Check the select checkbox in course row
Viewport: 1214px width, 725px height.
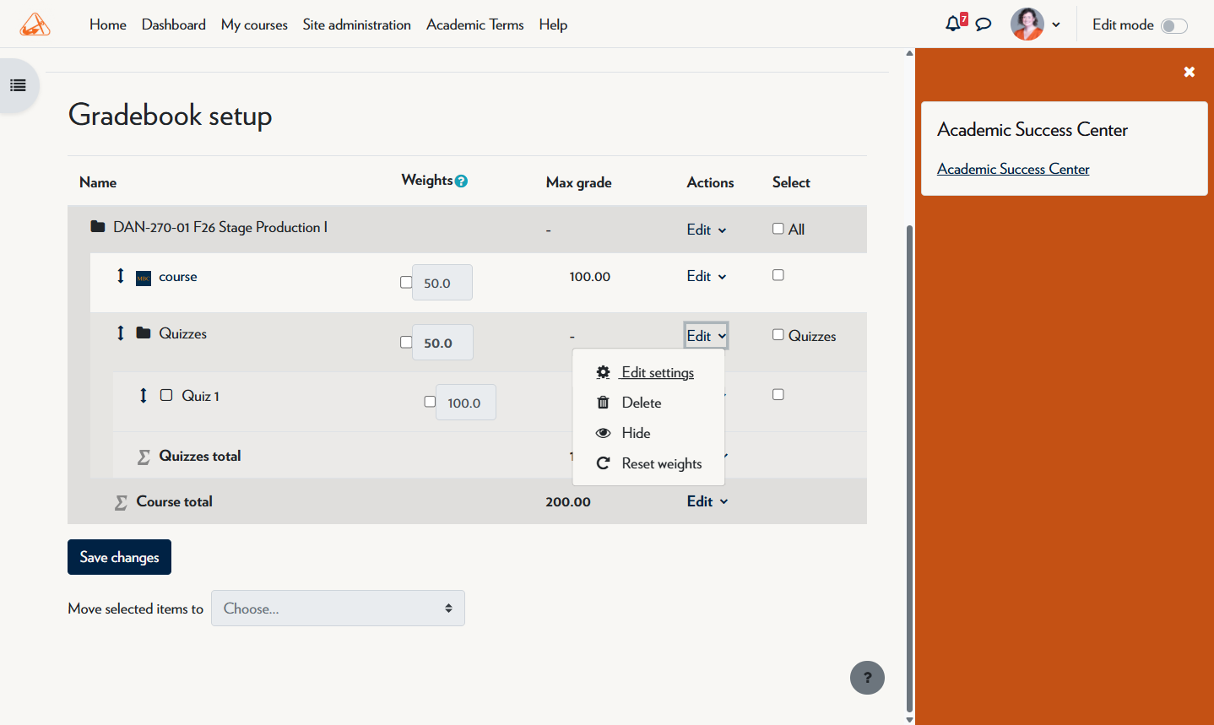pos(778,275)
